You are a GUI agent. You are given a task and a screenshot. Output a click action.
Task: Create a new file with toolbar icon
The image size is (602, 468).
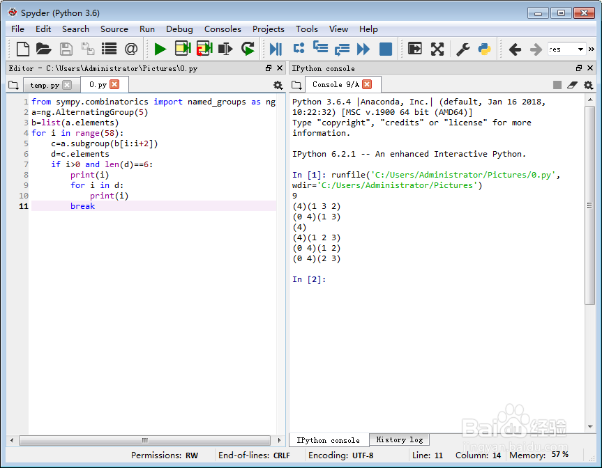[x=22, y=49]
